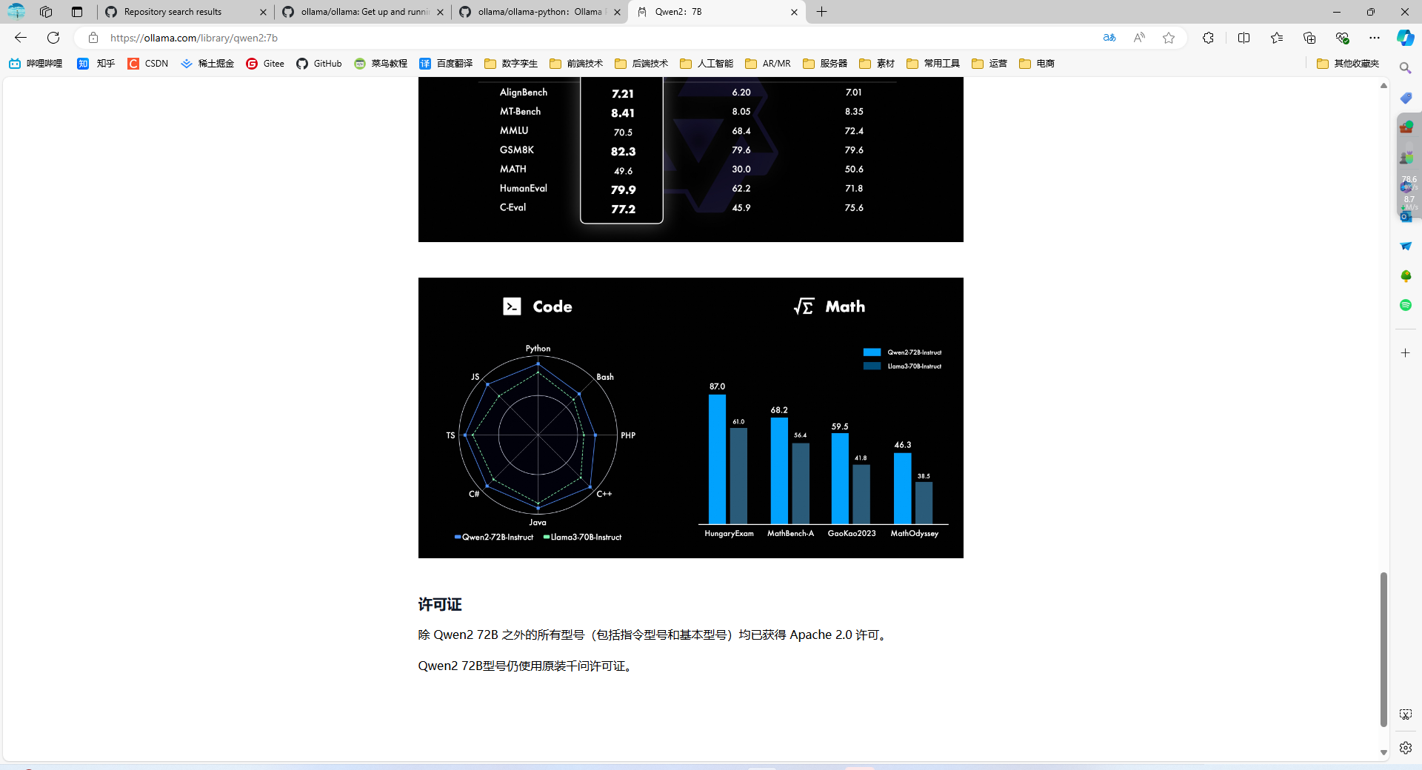Screen dimensions: 1422x770
Task: Switch to the ollama-python tab
Action: [541, 12]
